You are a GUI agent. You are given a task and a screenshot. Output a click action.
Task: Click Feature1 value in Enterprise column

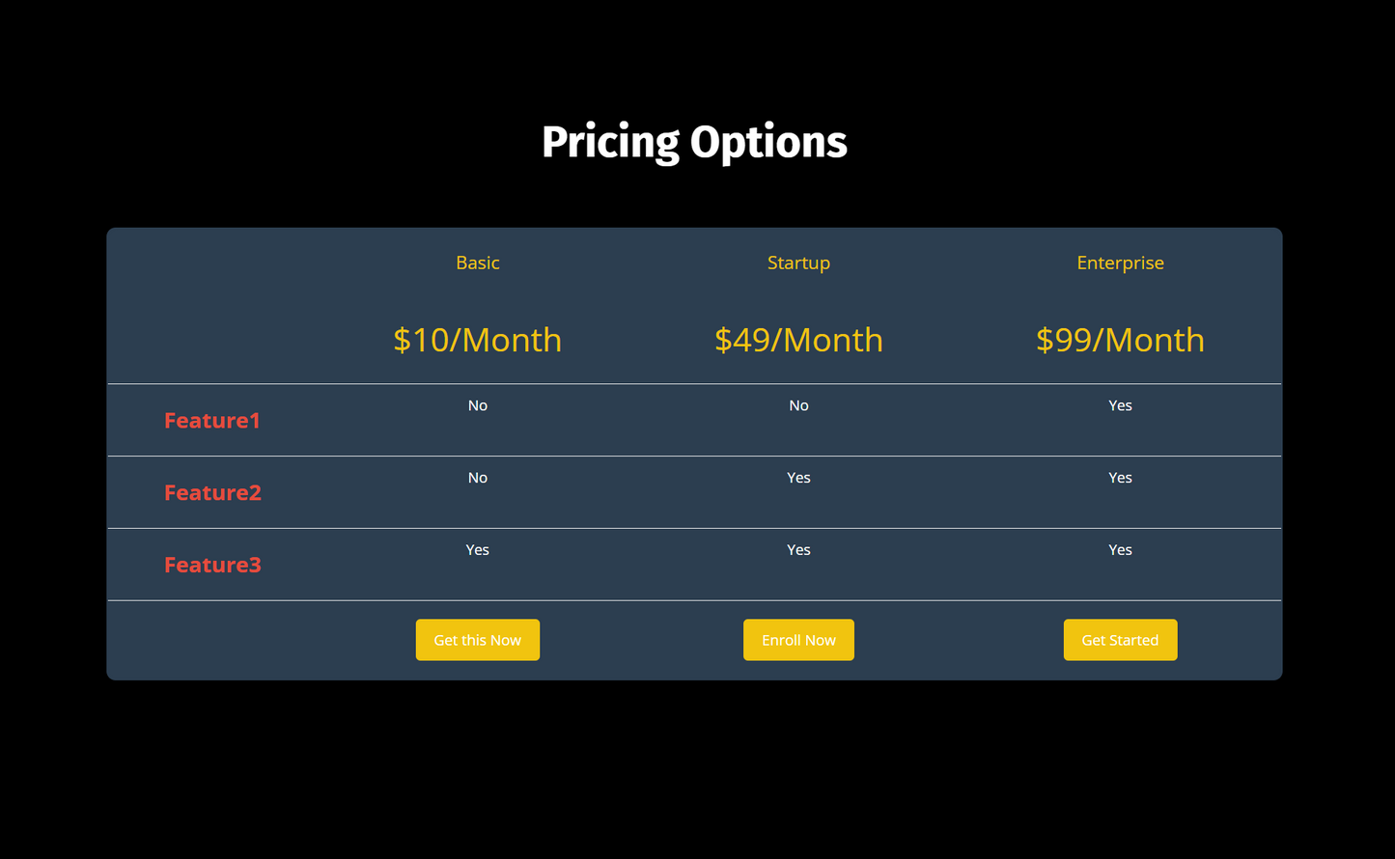tap(1120, 405)
